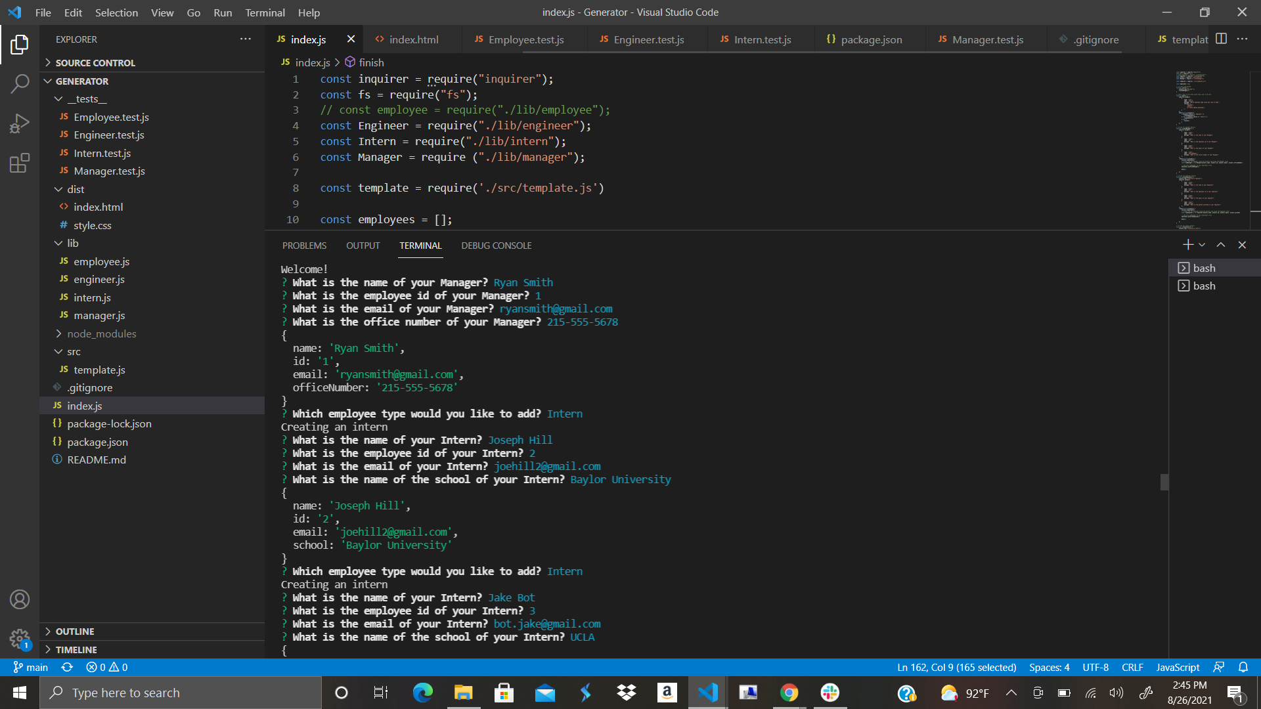Screen dimensions: 1261x709
Task: Change the CRLF end of line sequence
Action: coord(1132,667)
